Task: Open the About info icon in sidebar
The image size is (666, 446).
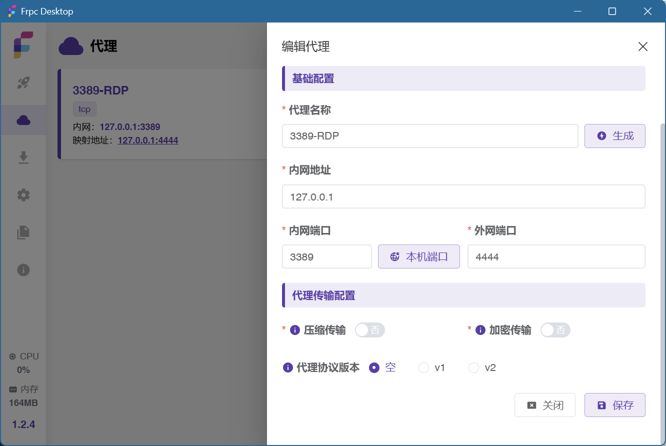Action: 23,270
